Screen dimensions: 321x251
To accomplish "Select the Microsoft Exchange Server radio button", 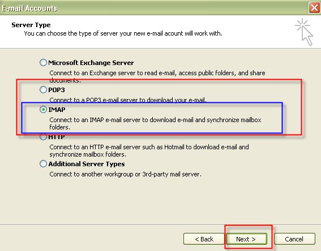I will click(43, 63).
